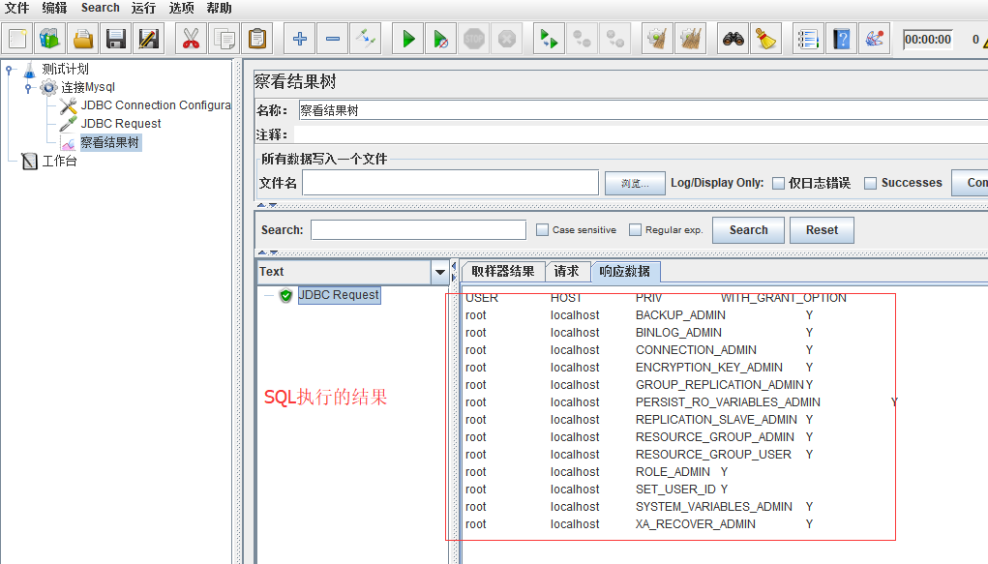This screenshot has height=564, width=988.
Task: Click BACKUP_ADMIN in response data
Action: [x=680, y=315]
